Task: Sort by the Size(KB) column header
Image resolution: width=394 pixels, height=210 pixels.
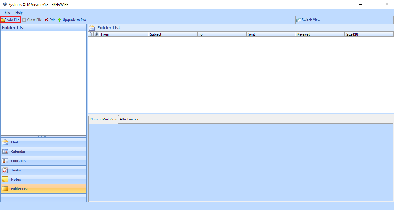Action: point(369,34)
